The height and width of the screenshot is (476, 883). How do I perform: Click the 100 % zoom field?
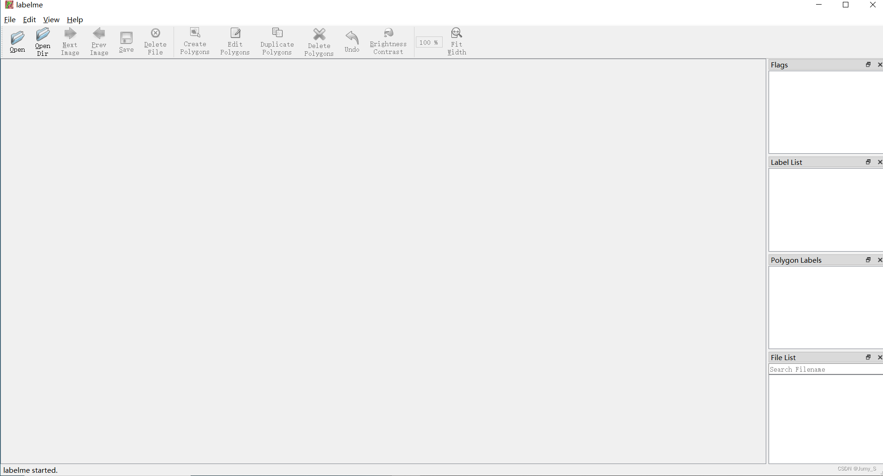[x=429, y=42]
